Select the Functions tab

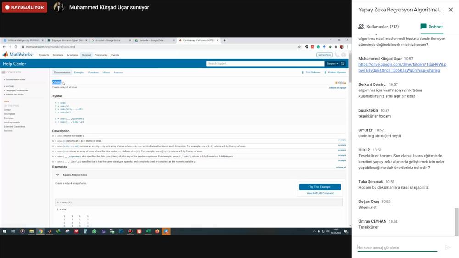tap(93, 73)
